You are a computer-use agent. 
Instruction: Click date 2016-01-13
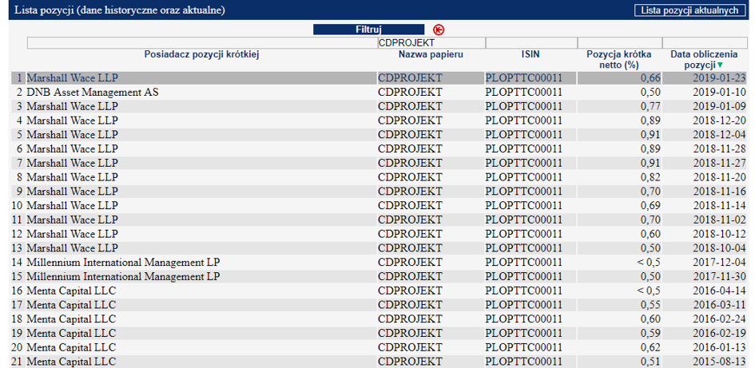[719, 347]
